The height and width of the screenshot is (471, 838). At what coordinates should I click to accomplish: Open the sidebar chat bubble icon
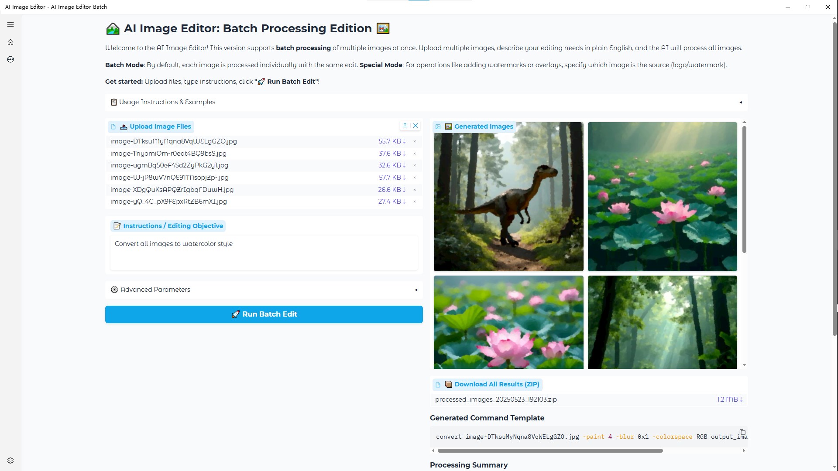pyautogui.click(x=10, y=59)
